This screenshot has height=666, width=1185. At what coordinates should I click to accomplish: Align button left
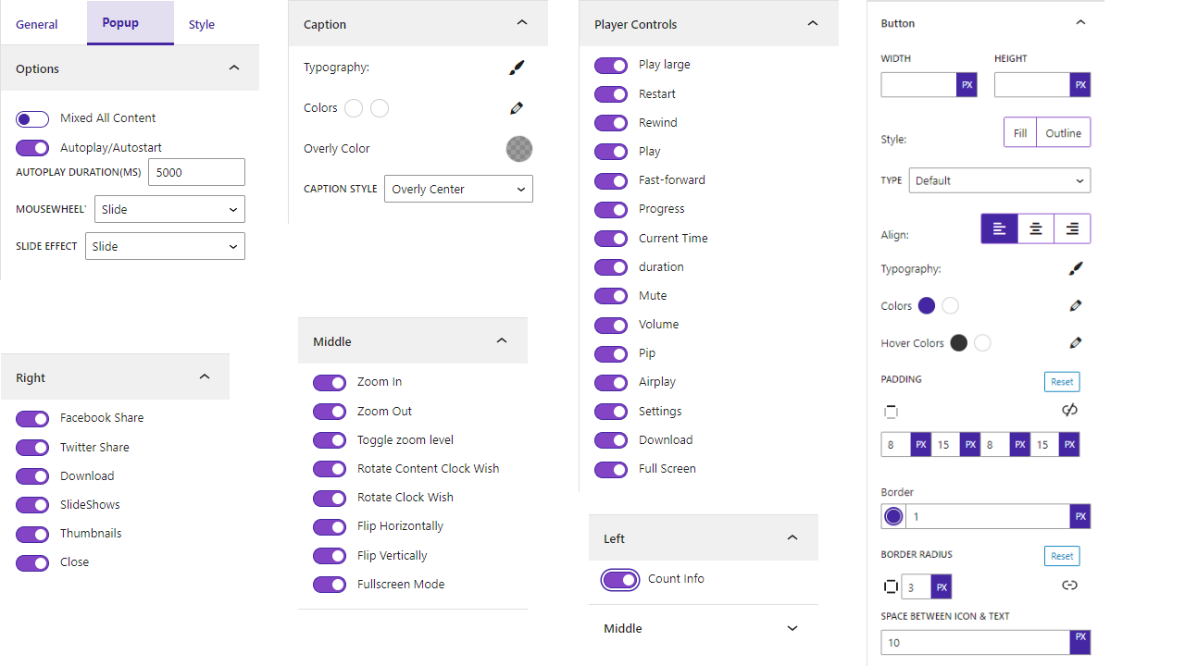[x=999, y=228]
